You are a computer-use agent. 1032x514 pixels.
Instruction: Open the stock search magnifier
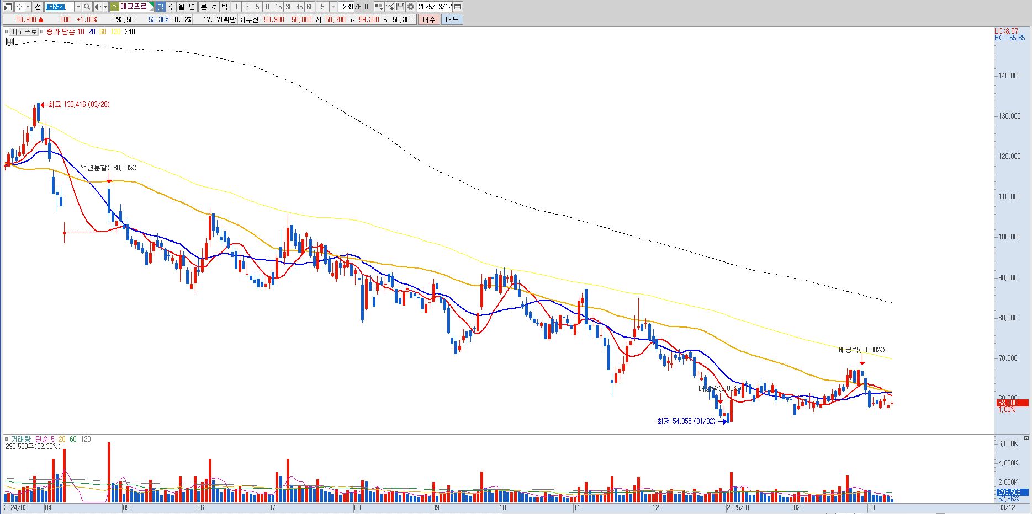87,7
